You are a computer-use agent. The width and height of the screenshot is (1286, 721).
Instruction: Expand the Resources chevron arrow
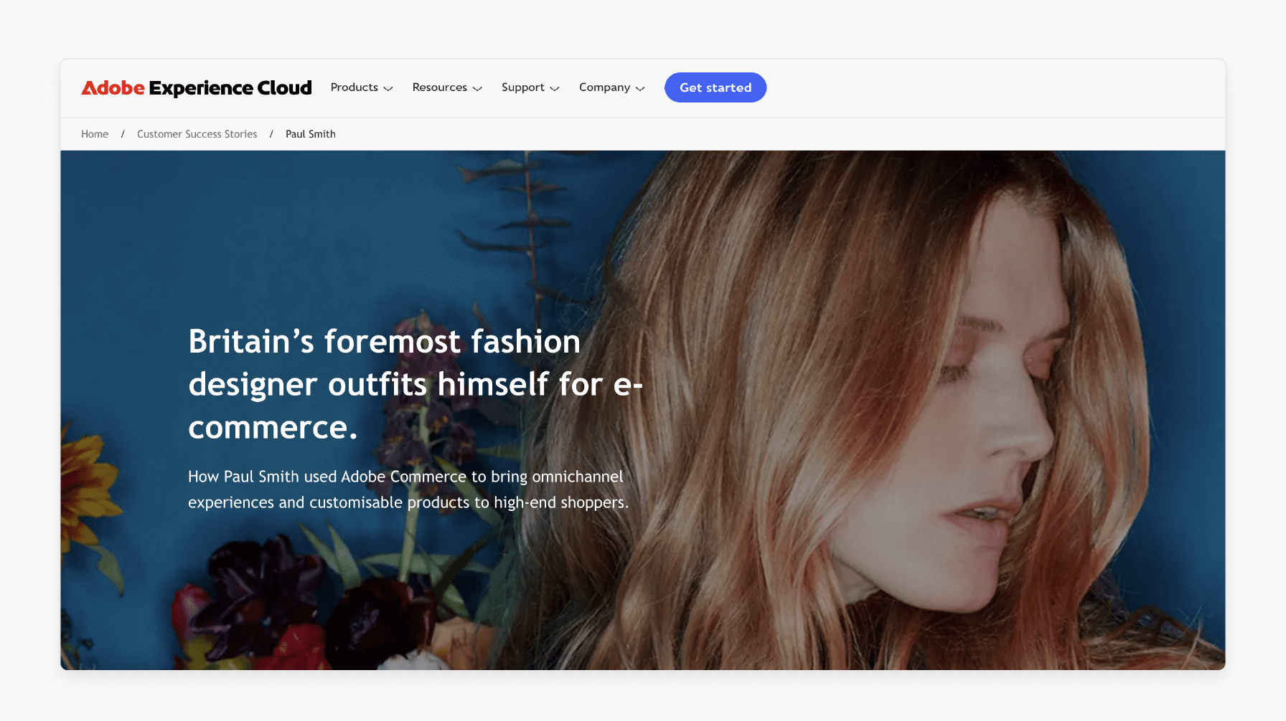click(x=477, y=88)
